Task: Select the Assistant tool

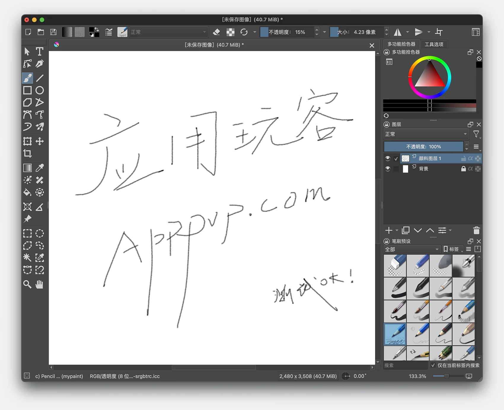Action: click(x=28, y=207)
